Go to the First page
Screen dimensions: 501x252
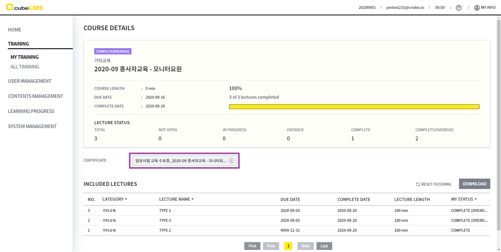252,246
